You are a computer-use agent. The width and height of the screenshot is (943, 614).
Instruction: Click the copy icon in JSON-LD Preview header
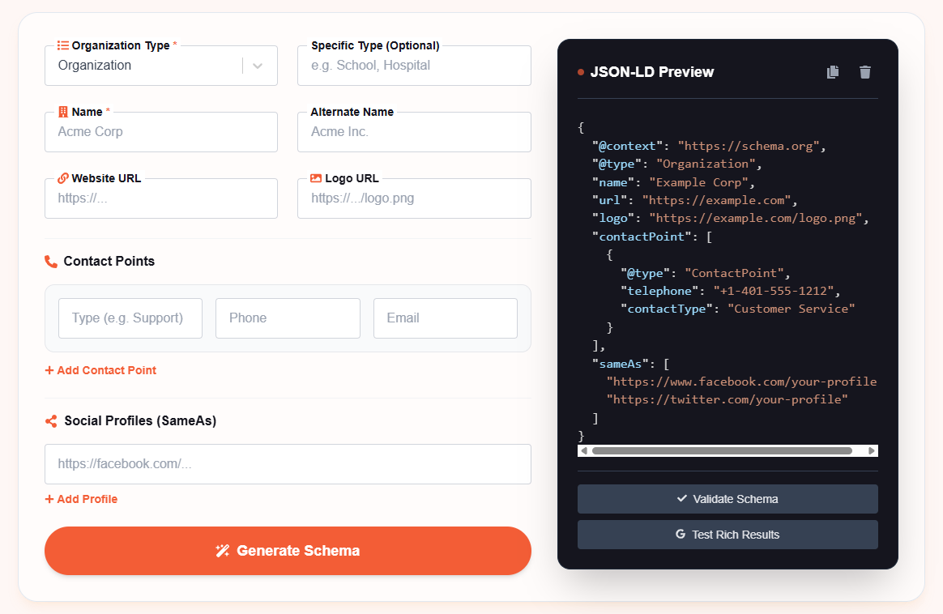[833, 72]
